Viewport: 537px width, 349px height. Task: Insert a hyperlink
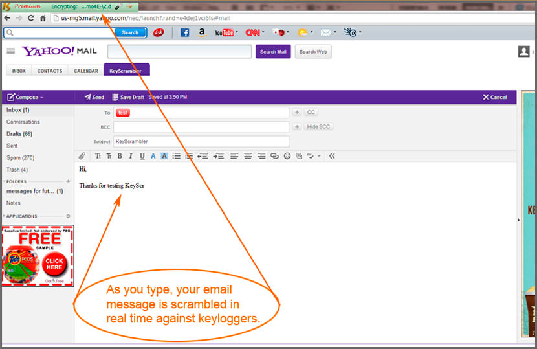(x=274, y=156)
